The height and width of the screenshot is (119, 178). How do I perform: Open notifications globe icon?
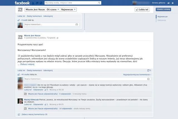[x=41, y=3]
